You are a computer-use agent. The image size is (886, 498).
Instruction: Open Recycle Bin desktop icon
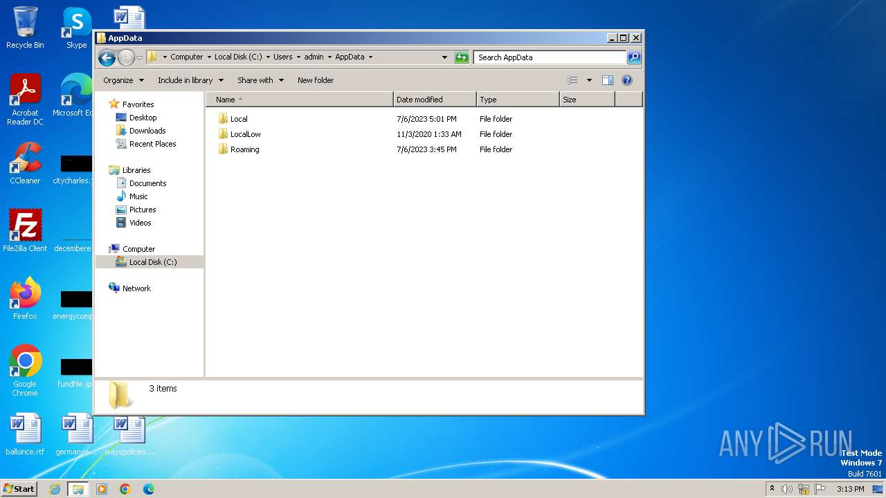pyautogui.click(x=25, y=28)
